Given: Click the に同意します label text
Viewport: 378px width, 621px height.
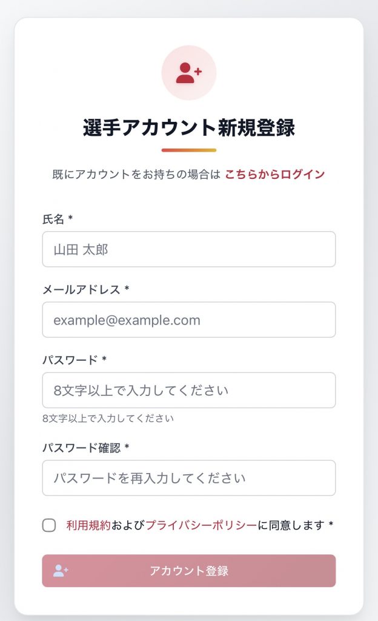Looking at the screenshot, I should click(292, 525).
